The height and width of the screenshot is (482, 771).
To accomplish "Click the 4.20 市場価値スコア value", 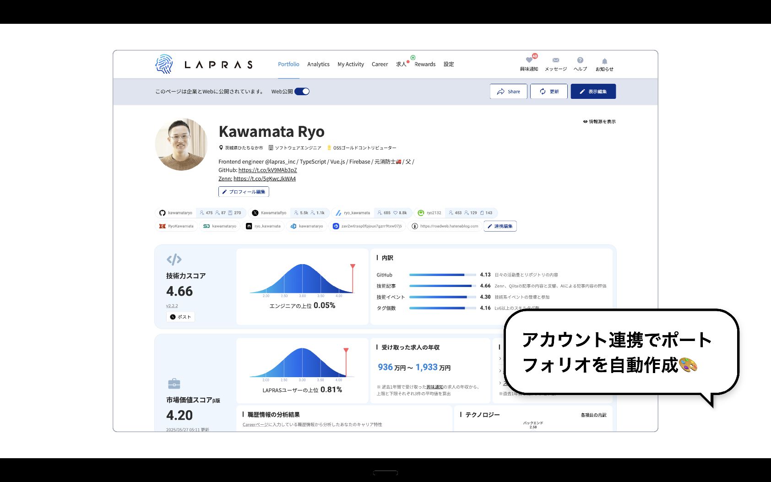I will coord(179,415).
